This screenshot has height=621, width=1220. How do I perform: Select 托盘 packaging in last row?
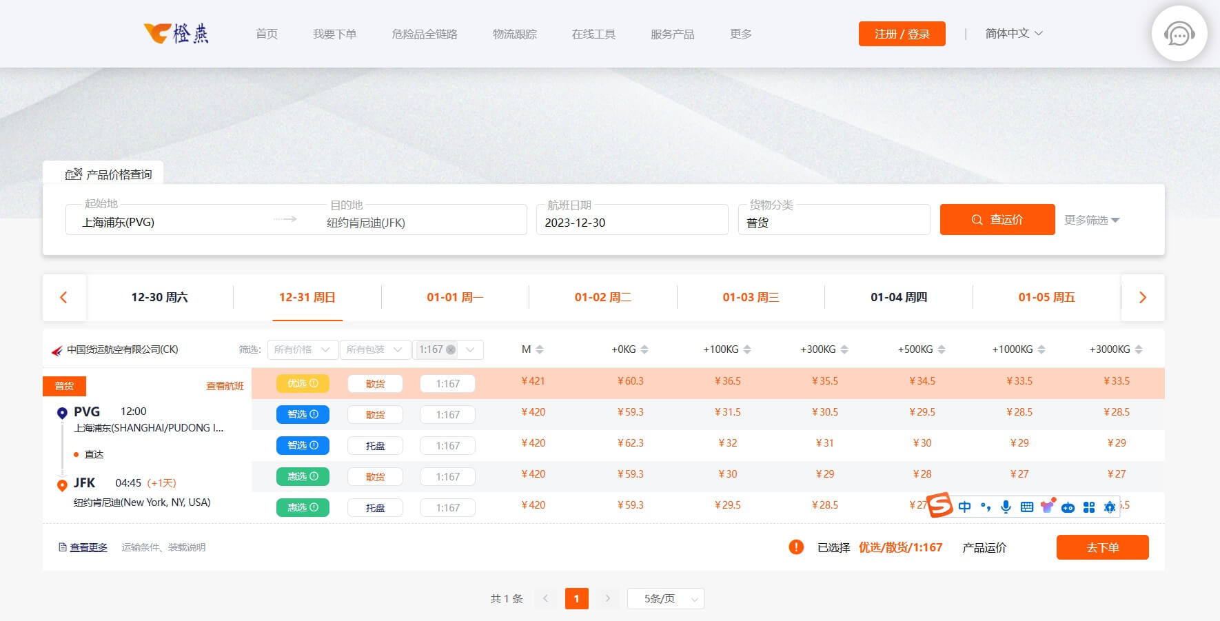pos(375,508)
